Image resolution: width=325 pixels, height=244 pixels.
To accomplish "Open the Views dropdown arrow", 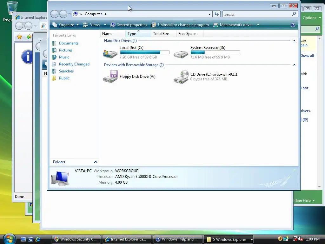I will click(x=105, y=25).
